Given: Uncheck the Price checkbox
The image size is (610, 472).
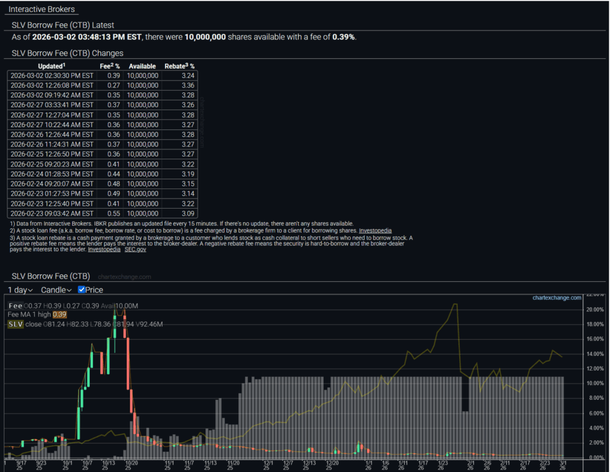Looking at the screenshot, I should point(82,290).
